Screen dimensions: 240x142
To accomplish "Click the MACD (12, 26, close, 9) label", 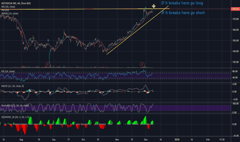I will tap(13, 86).
